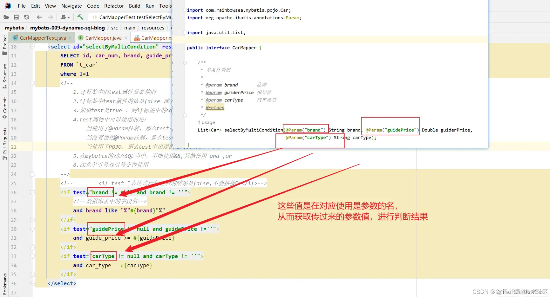Collapse the guidePrice if-block fold at line 30
Image resolution: width=550 pixels, height=297 pixels.
32,229
